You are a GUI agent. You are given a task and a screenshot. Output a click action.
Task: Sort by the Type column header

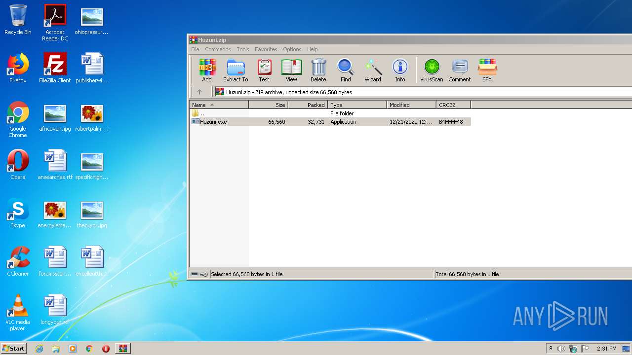tap(357, 105)
